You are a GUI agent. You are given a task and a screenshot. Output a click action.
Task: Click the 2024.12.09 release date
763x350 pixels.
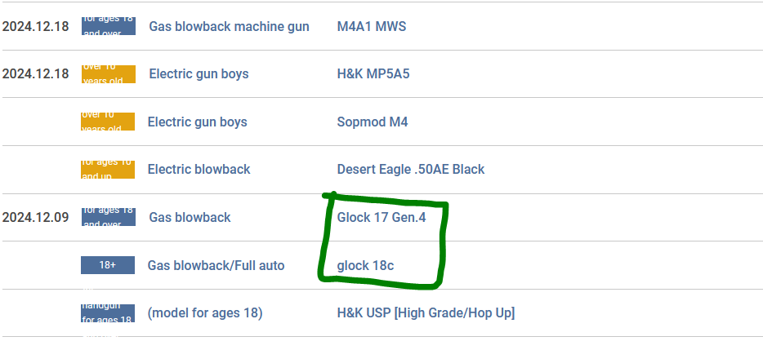click(x=36, y=218)
